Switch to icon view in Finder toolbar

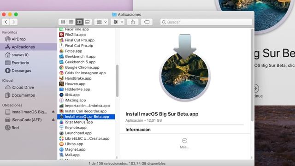point(63,22)
